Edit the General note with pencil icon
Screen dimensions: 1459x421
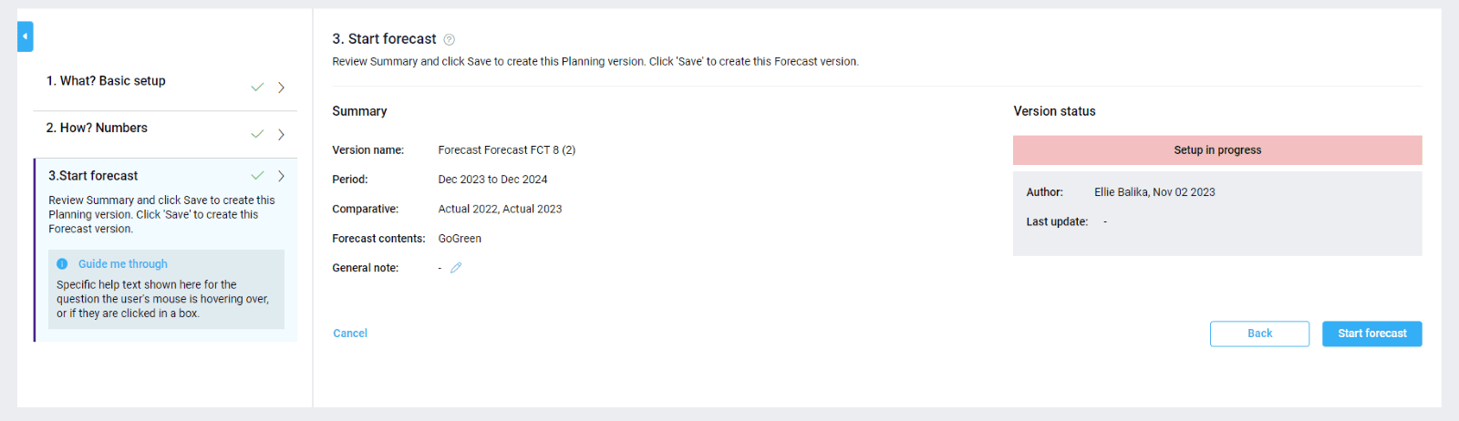coord(456,268)
